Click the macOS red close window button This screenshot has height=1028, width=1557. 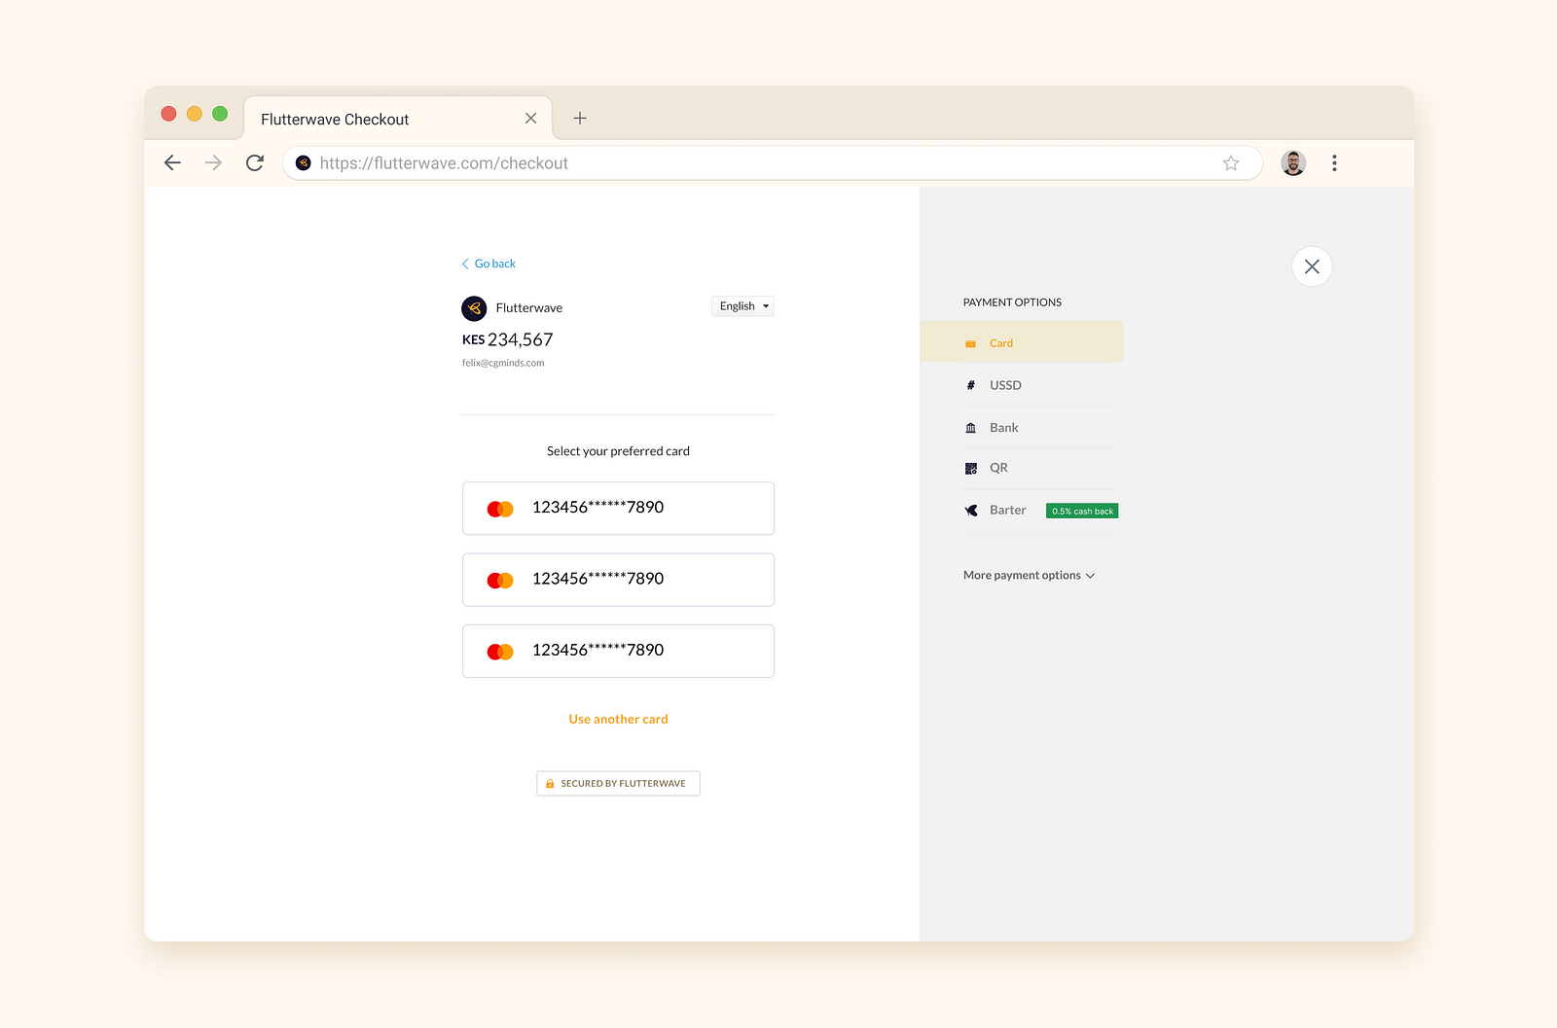tap(168, 114)
